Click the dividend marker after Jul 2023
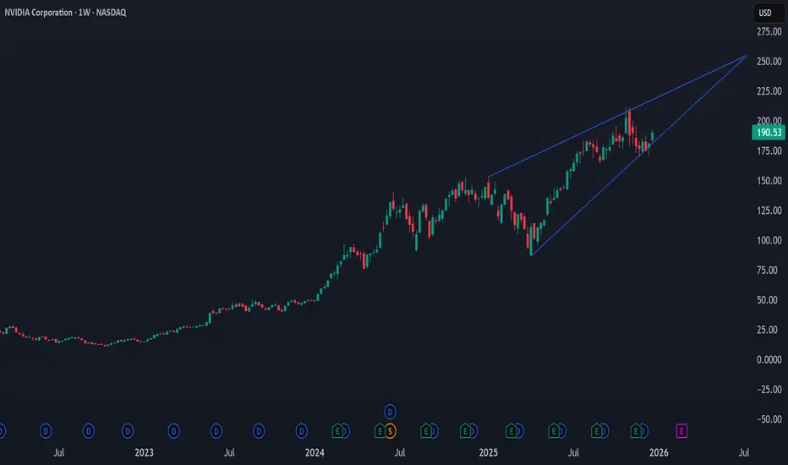Viewport: 788px width, 465px height. pyautogui.click(x=259, y=431)
